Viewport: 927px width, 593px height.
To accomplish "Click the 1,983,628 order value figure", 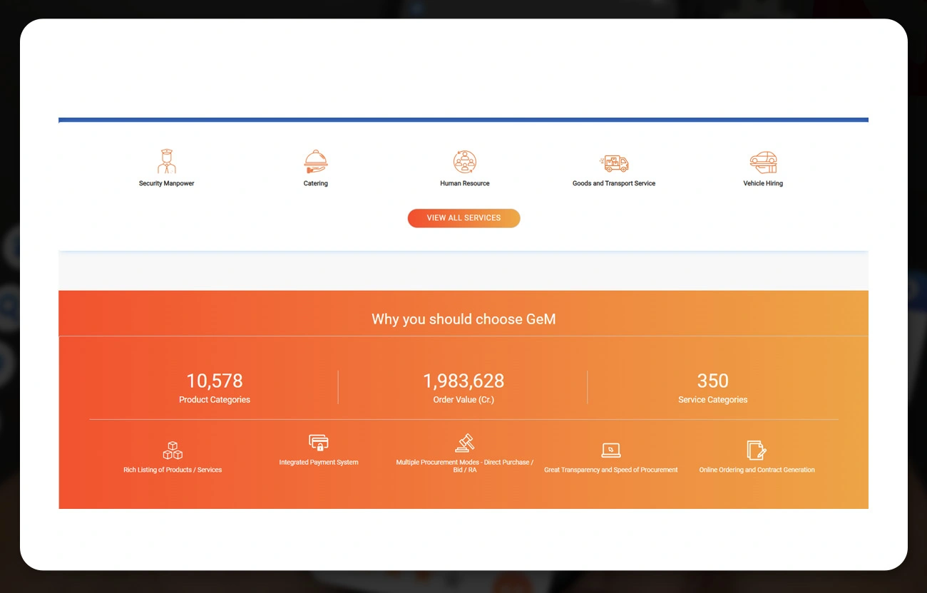I will [463, 381].
